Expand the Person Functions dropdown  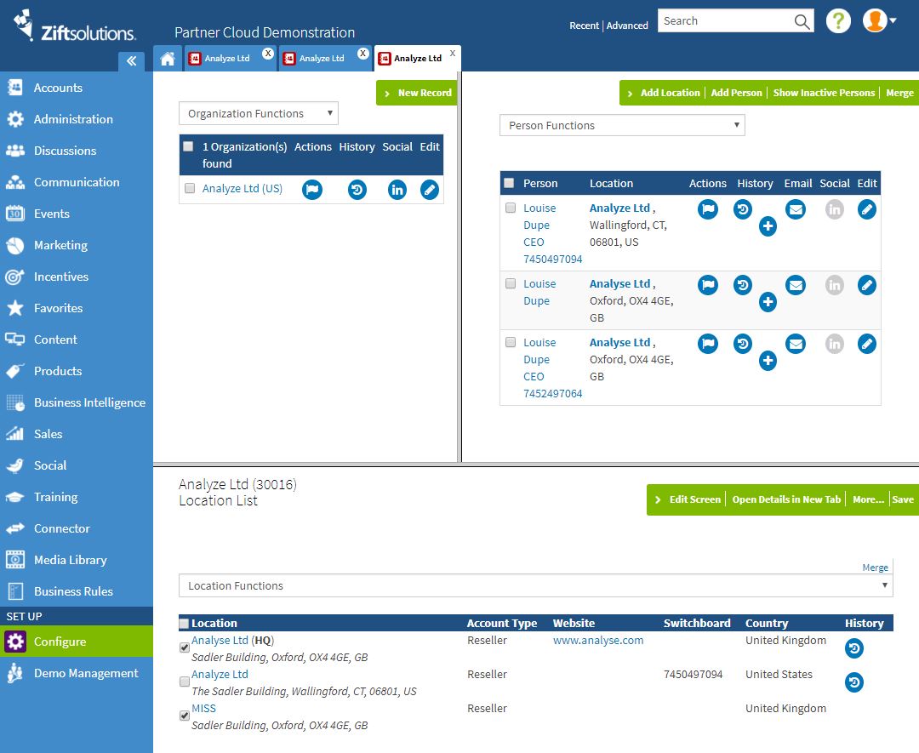point(622,125)
